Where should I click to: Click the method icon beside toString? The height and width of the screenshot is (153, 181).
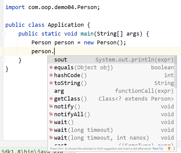[51, 83]
